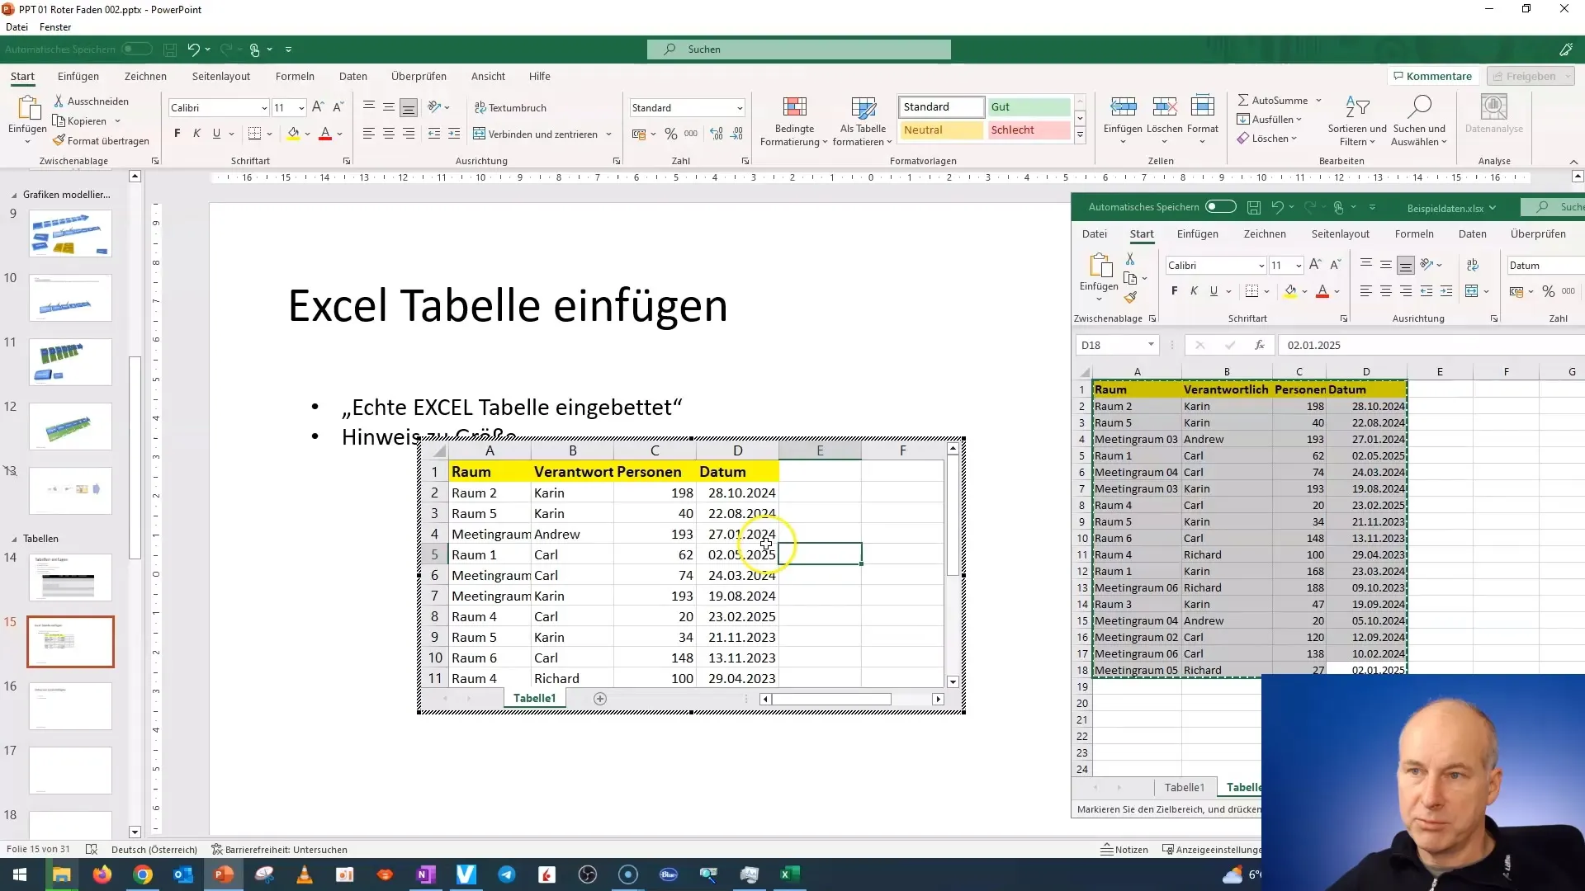Screen dimensions: 1585x891
Task: Click the Italic button in the PowerPoint ribbon
Action: click(x=196, y=134)
